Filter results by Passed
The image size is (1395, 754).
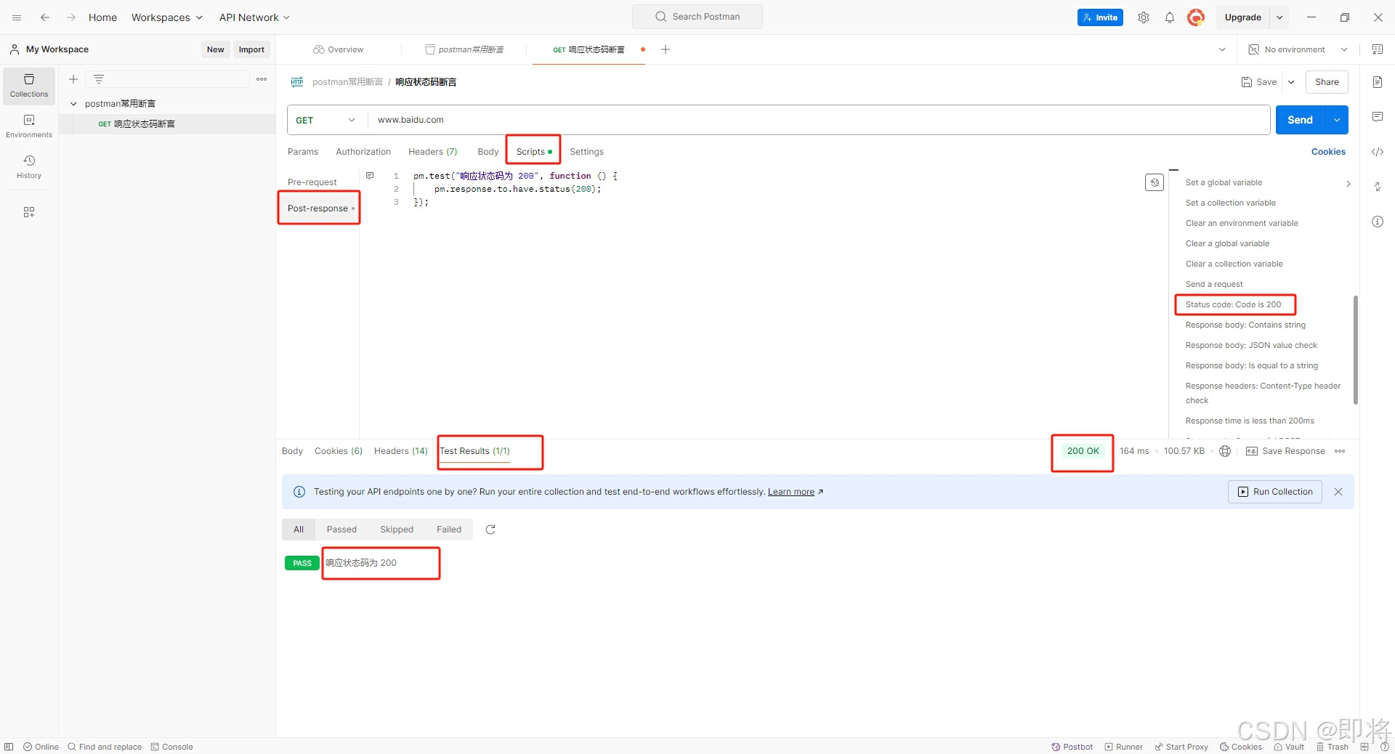[x=341, y=530]
